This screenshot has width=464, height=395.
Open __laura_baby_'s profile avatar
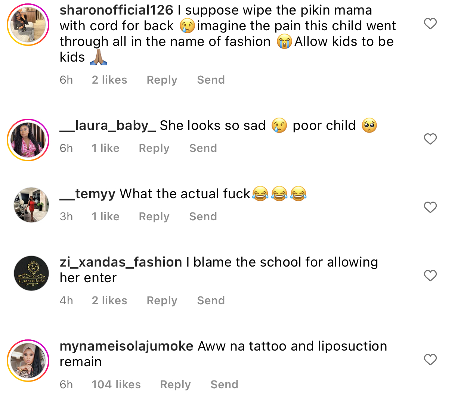coord(28,140)
